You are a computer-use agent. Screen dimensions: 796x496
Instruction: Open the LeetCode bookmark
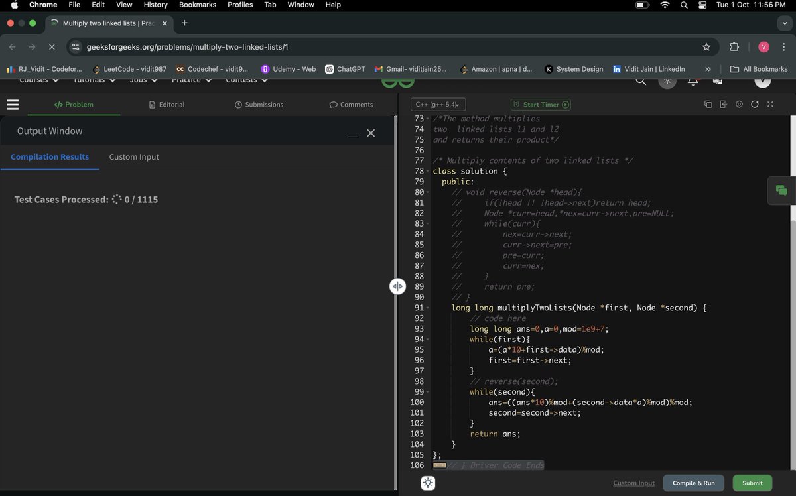129,69
